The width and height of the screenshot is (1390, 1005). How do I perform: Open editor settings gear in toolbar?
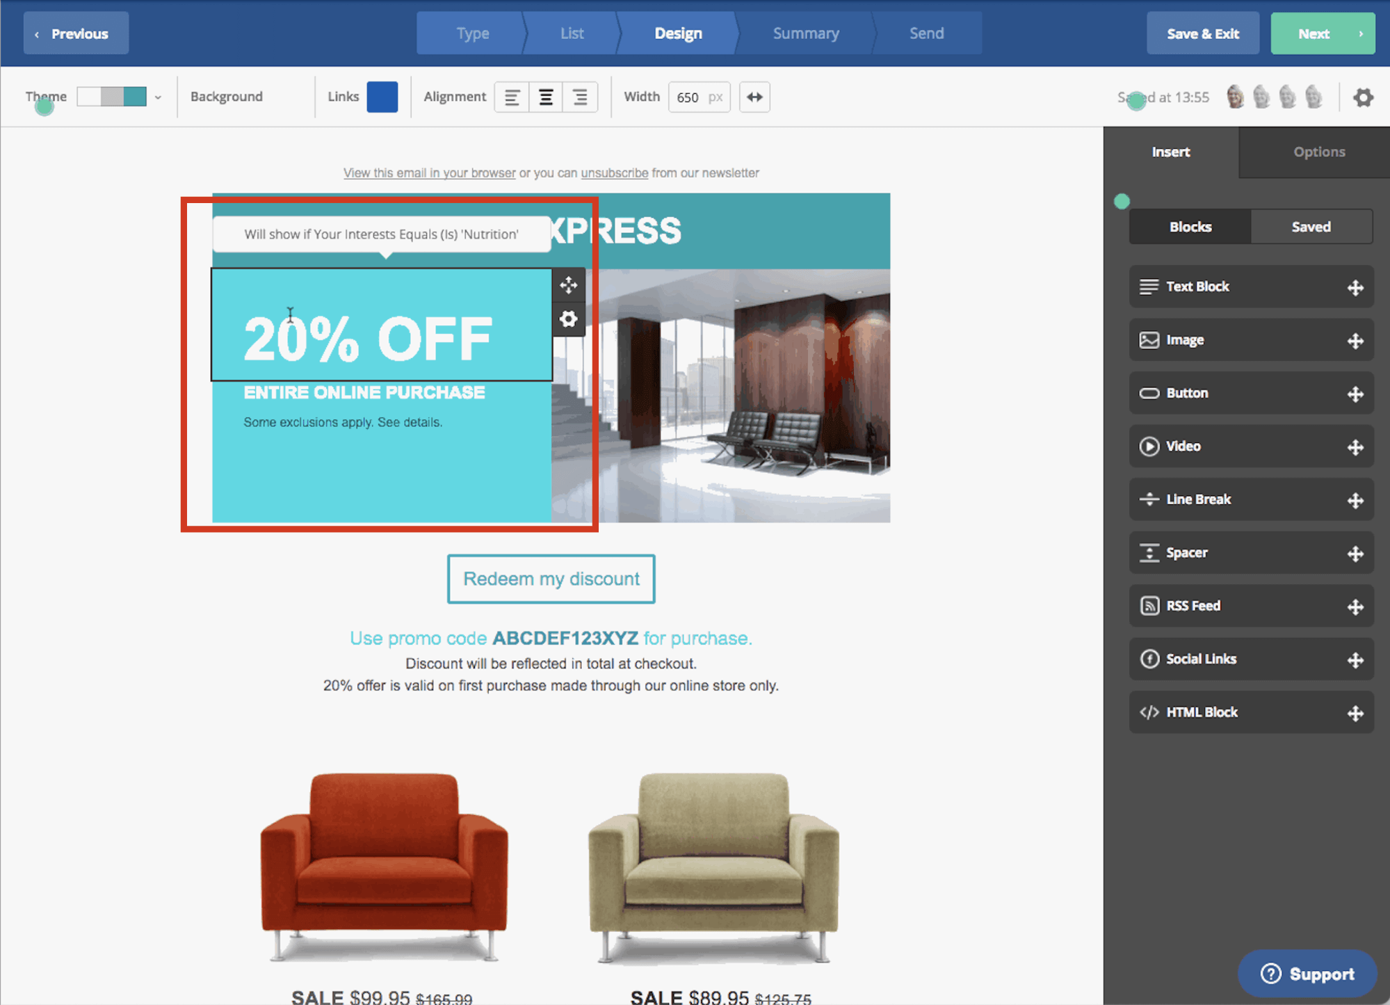tap(1363, 97)
